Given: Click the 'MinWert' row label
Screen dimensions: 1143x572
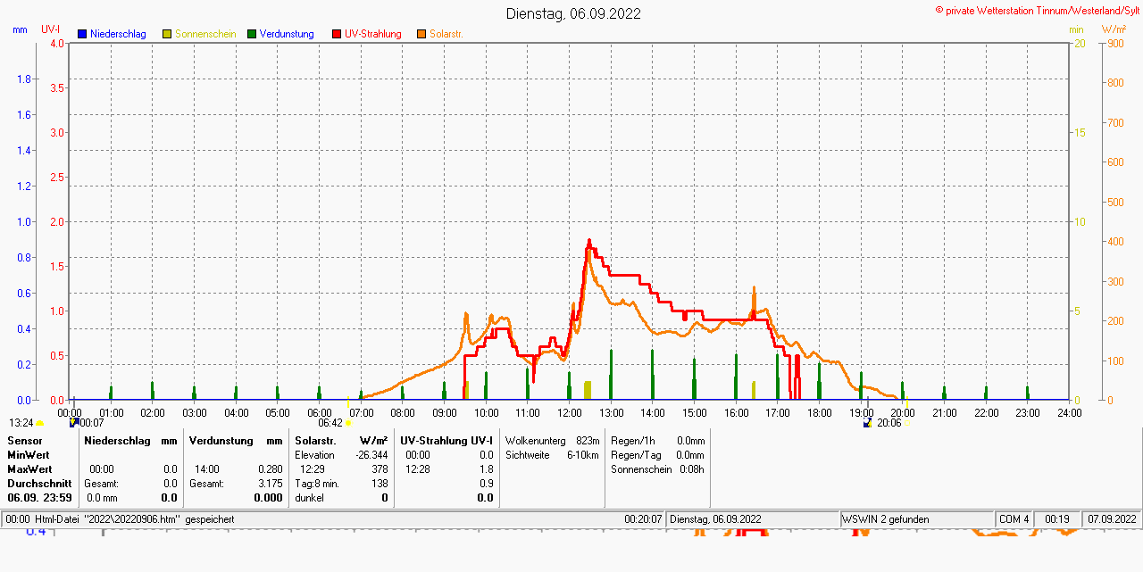Looking at the screenshot, I should (29, 455).
